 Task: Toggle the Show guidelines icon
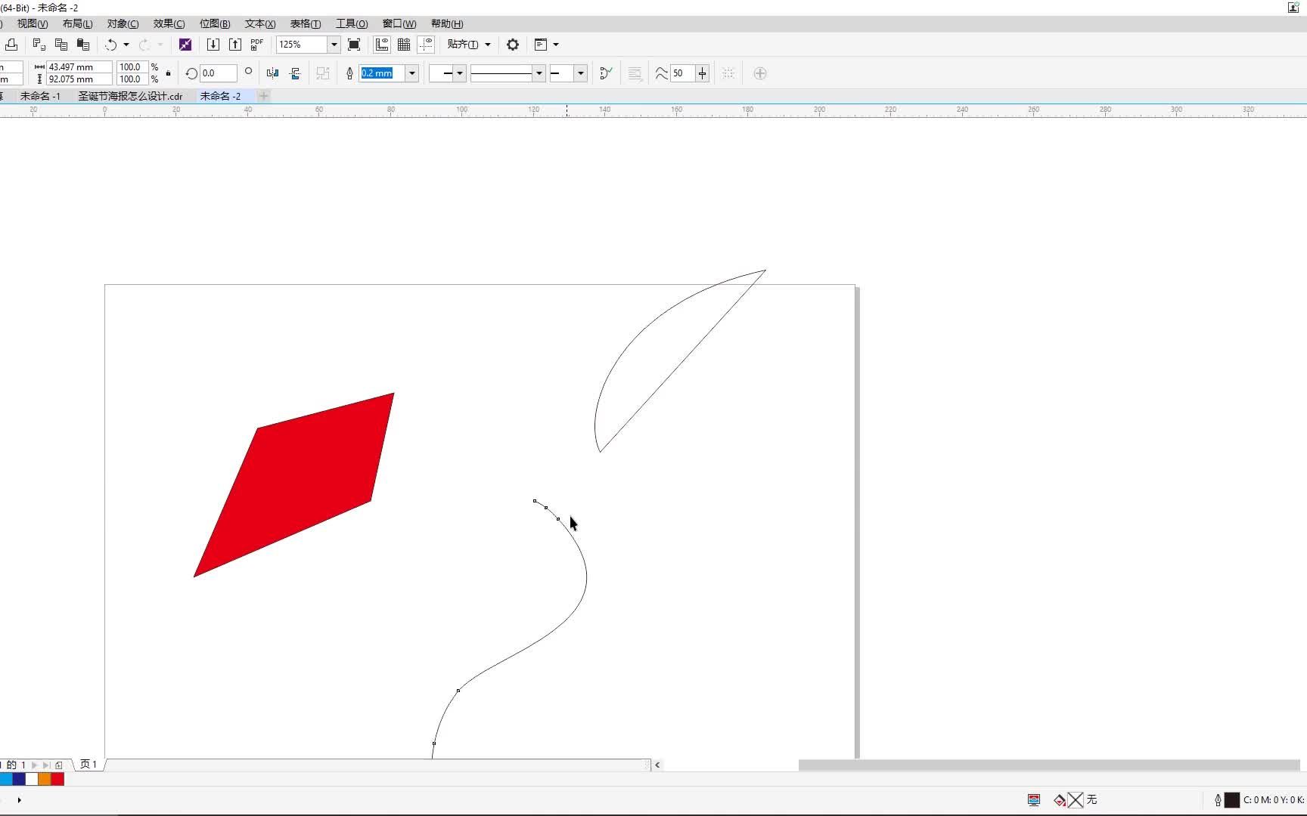[426, 45]
